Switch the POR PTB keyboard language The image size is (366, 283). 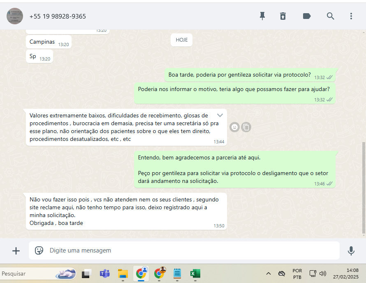pyautogui.click(x=297, y=274)
